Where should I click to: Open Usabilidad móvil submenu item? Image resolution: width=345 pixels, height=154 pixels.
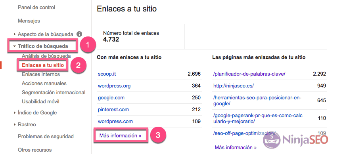[x=40, y=102]
